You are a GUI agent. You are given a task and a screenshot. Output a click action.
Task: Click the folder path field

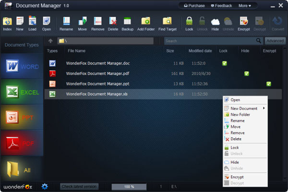(x=106, y=41)
